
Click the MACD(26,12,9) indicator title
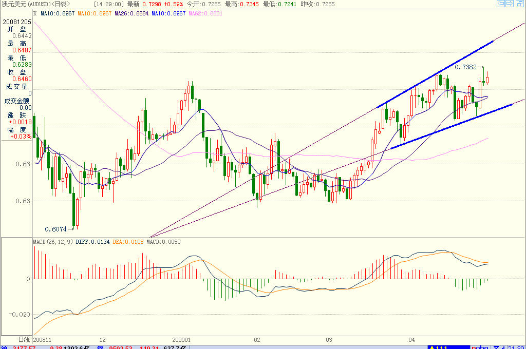(x=53, y=242)
